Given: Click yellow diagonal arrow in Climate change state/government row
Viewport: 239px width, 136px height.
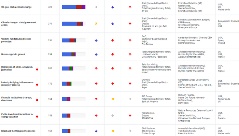Looking at the screenshot, I should click(96, 24).
